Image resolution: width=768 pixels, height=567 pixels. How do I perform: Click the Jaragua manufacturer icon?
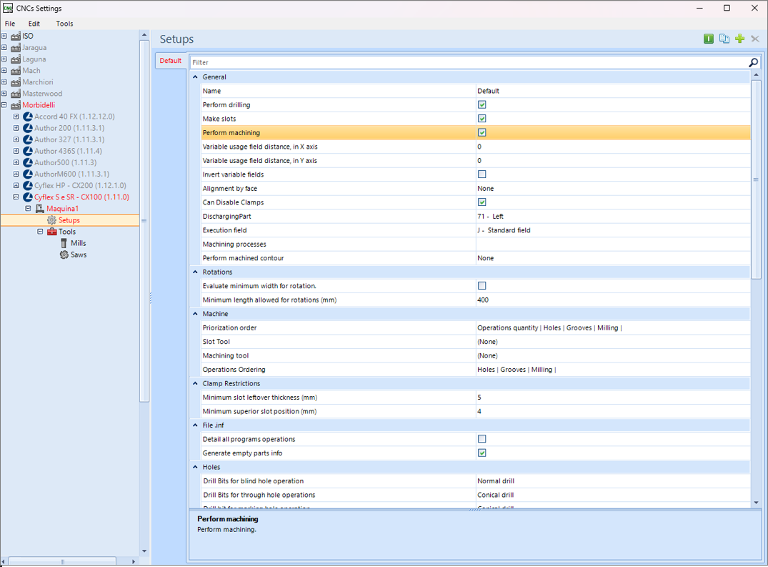(x=16, y=47)
